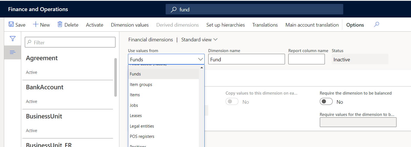The width and height of the screenshot is (411, 147).
Task: Choose Jobs in the dropdown list
Action: pyautogui.click(x=163, y=105)
